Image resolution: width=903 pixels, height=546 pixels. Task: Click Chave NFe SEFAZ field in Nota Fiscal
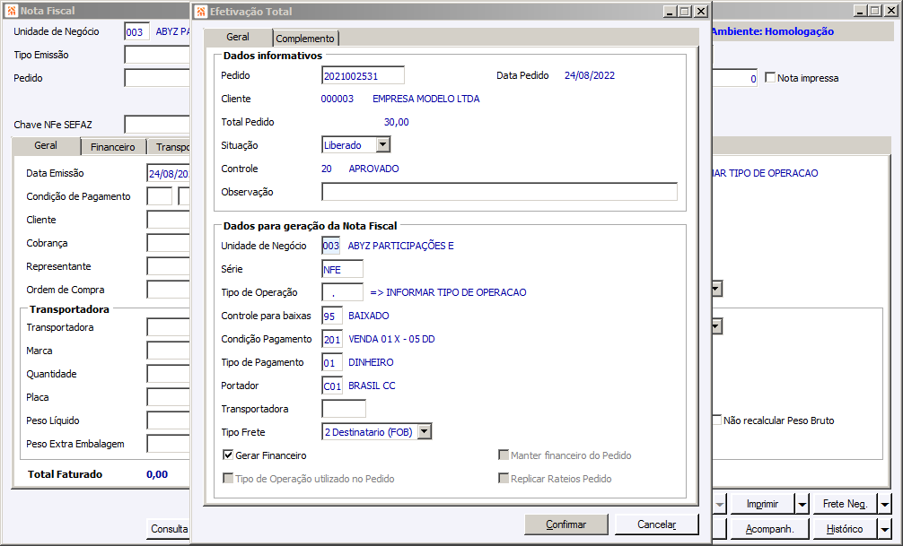click(157, 125)
